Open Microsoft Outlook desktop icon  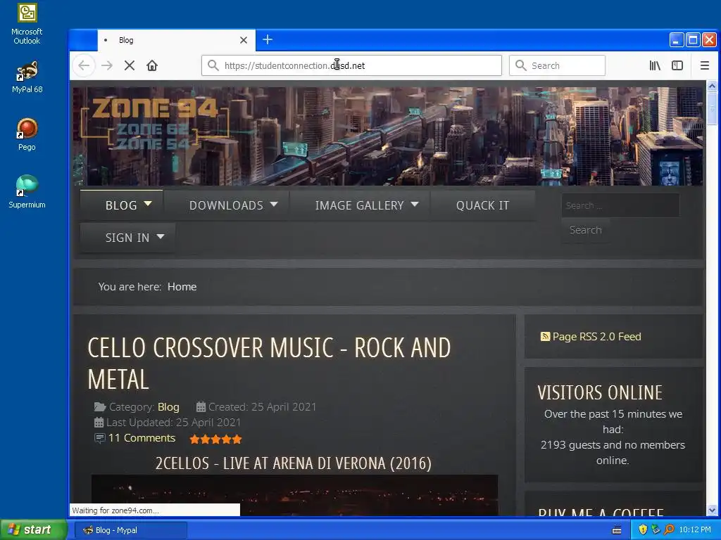tap(27, 24)
